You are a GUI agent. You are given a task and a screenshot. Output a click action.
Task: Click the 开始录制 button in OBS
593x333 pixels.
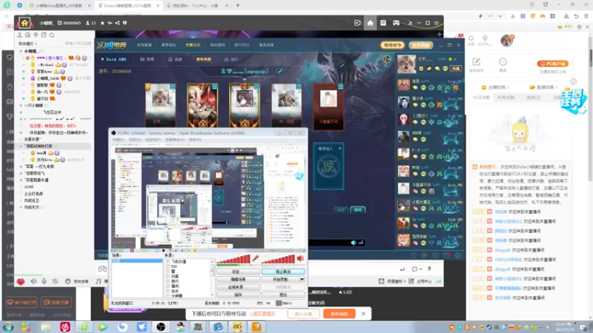[x=280, y=280]
